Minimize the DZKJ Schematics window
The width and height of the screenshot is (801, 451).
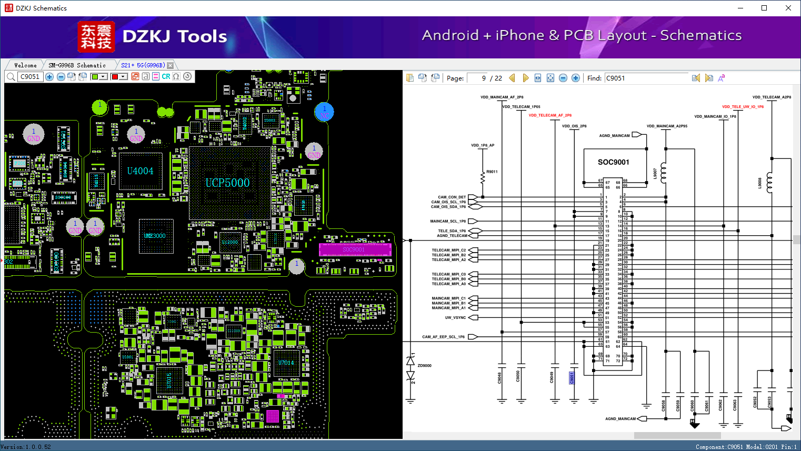point(740,8)
